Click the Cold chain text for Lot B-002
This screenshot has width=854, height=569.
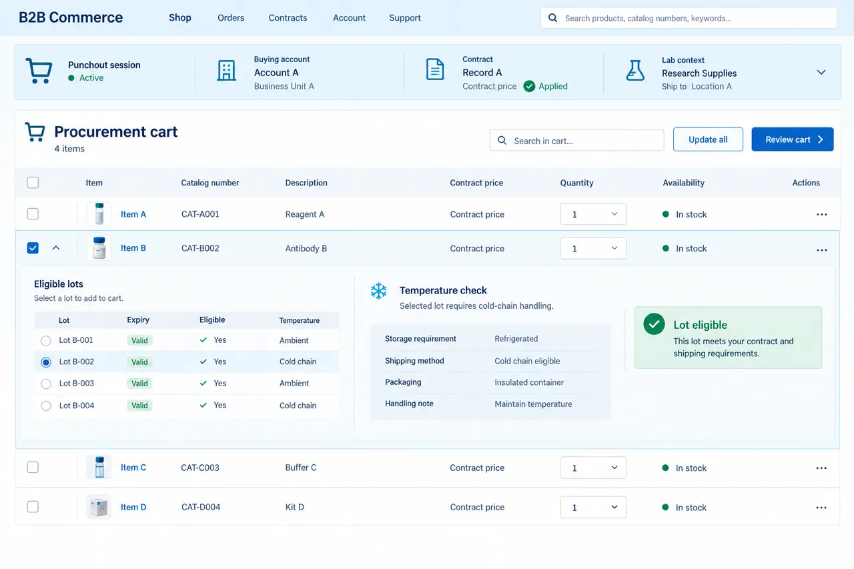(298, 362)
